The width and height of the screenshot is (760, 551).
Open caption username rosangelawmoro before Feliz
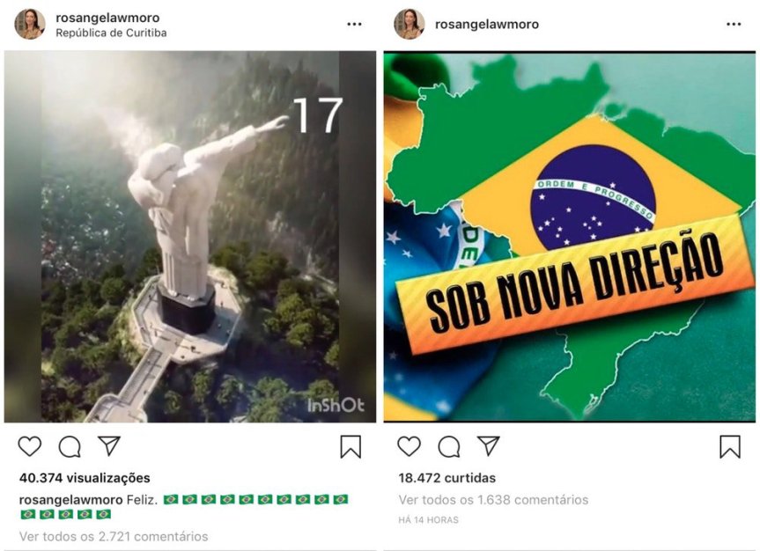(x=70, y=500)
